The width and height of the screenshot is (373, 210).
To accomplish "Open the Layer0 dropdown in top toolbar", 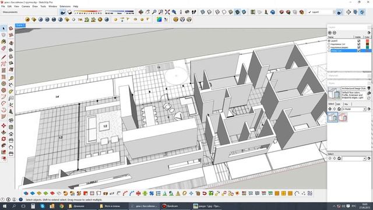I will click(334, 12).
